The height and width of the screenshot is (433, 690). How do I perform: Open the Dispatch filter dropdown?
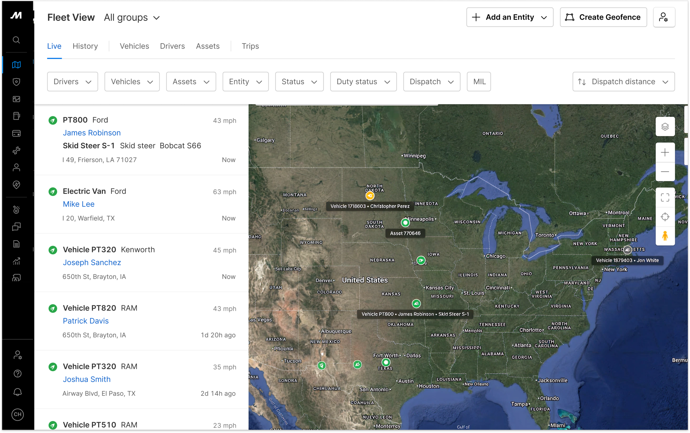click(432, 82)
